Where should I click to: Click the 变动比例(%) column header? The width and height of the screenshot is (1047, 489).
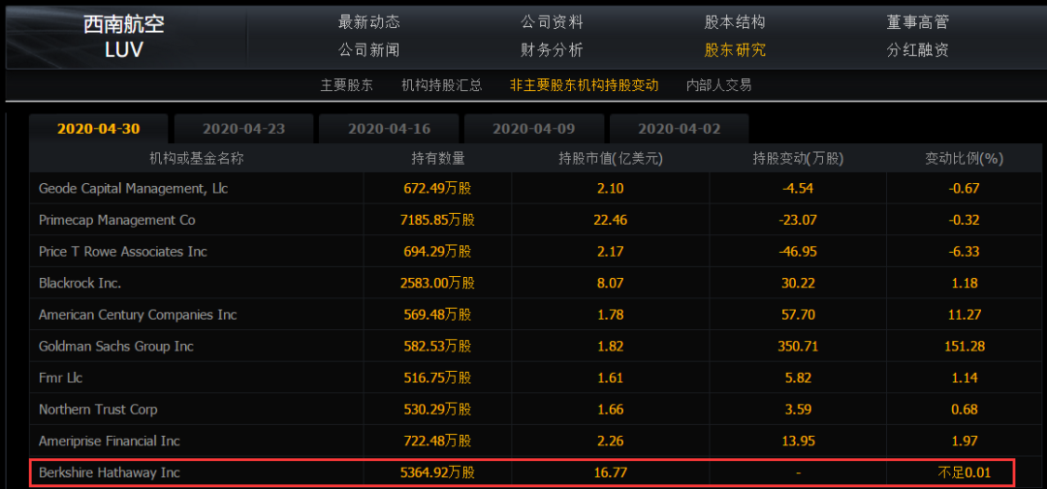[964, 159]
